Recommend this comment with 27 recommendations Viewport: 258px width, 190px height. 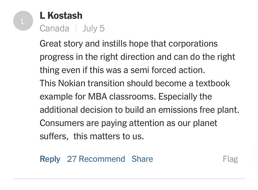click(96, 159)
